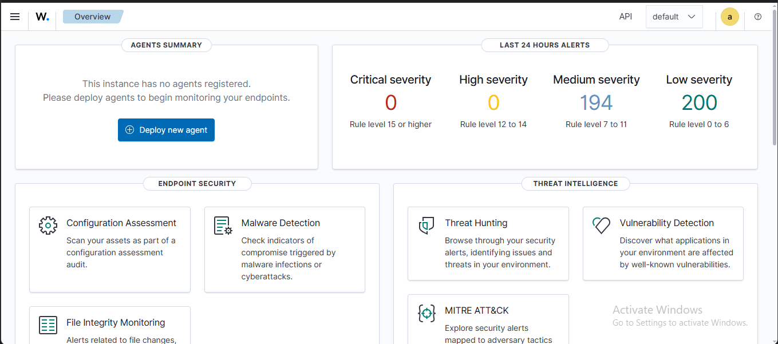Image resolution: width=778 pixels, height=344 pixels.
Task: Click the AGENTS SUMMARY panel title
Action: pyautogui.click(x=167, y=45)
